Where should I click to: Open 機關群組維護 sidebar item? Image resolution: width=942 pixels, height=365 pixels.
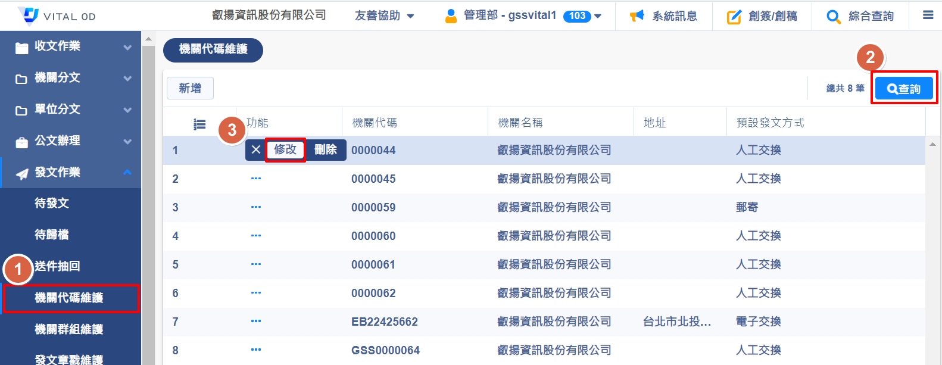pos(69,329)
